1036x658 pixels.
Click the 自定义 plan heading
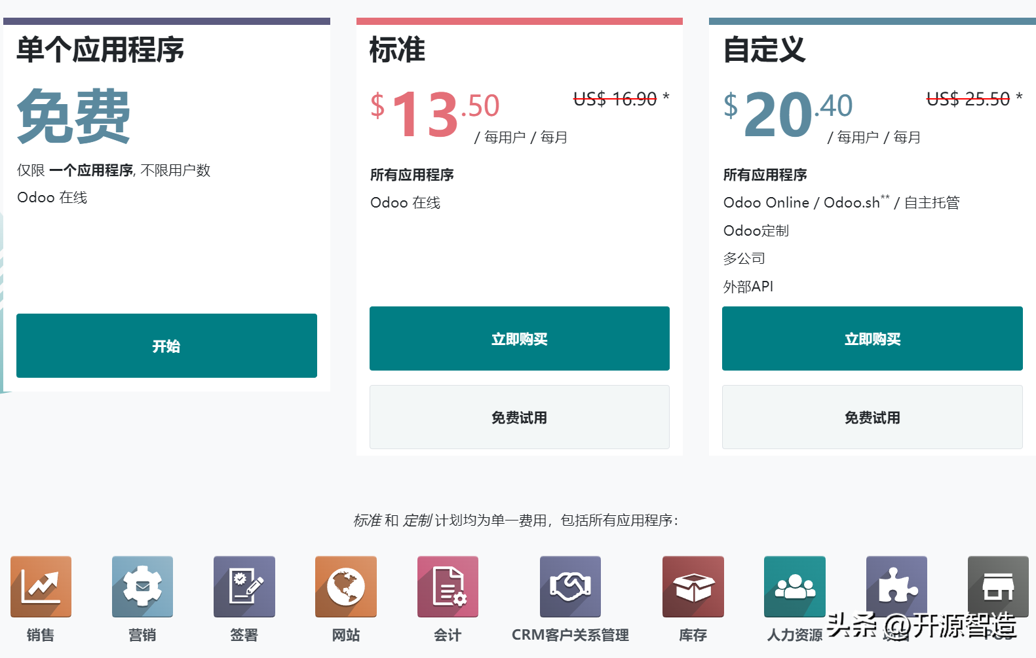coord(764,50)
